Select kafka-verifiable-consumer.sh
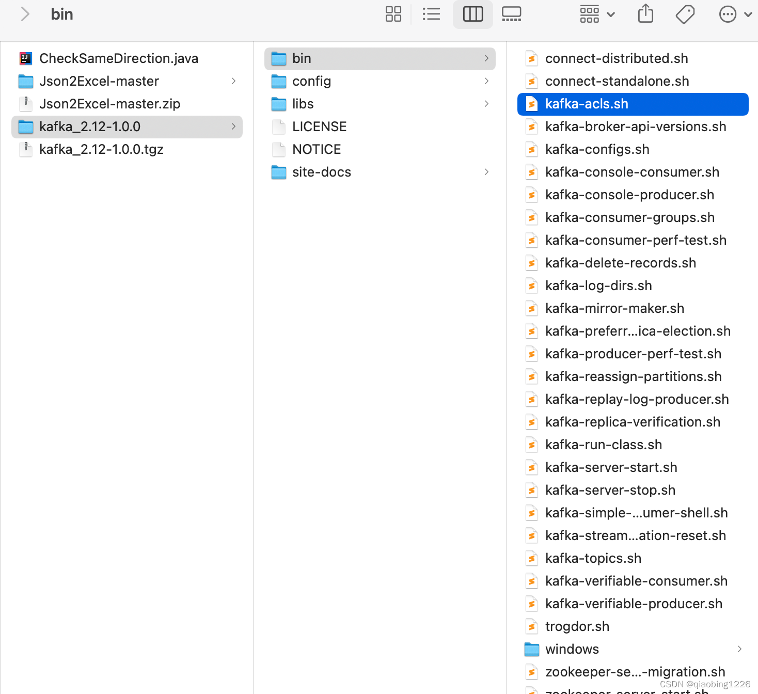The height and width of the screenshot is (694, 758). (633, 581)
